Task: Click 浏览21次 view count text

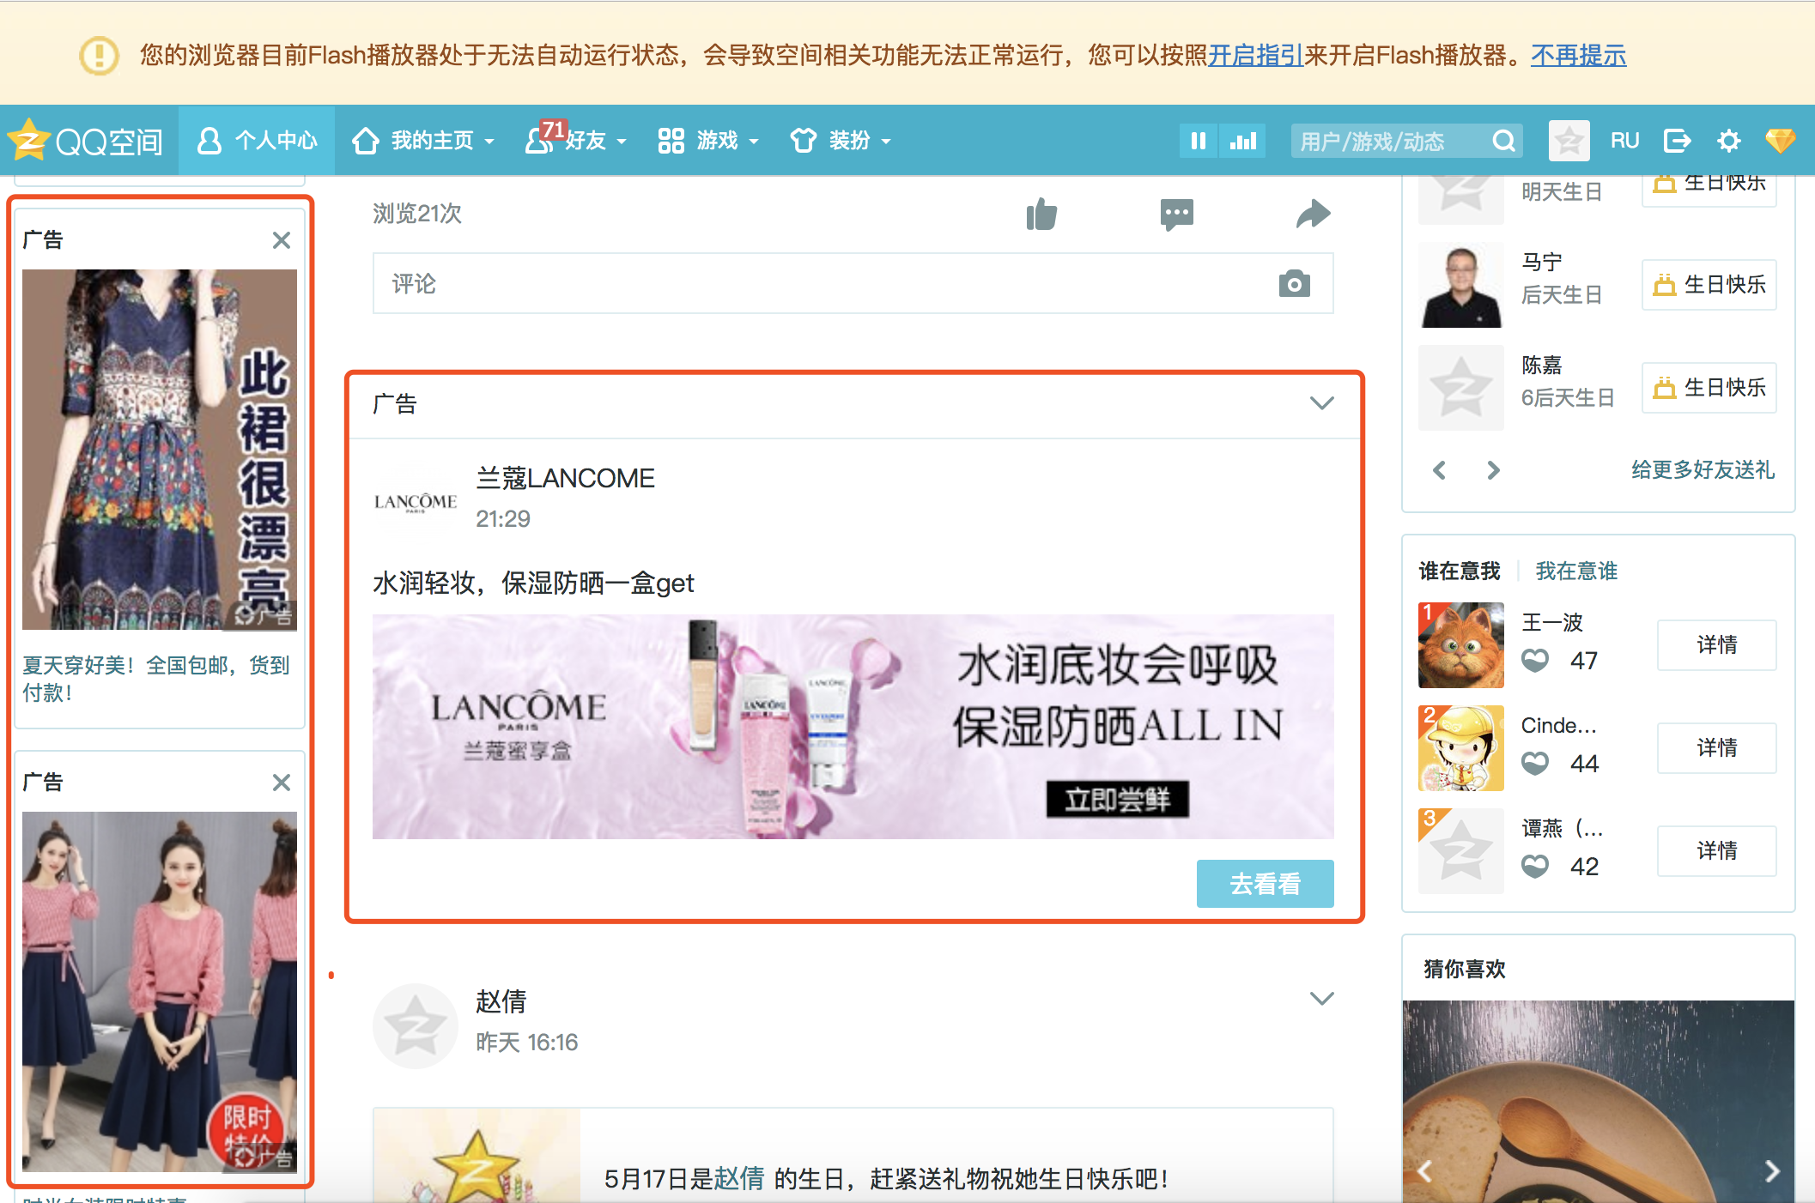Action: pyautogui.click(x=417, y=214)
